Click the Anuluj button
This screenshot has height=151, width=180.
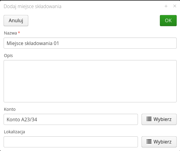click(x=16, y=20)
